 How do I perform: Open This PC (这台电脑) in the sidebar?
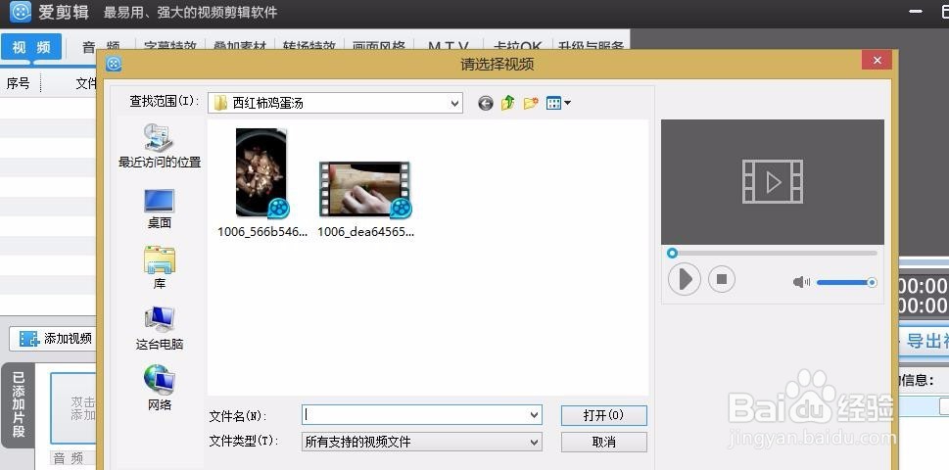coord(160,328)
